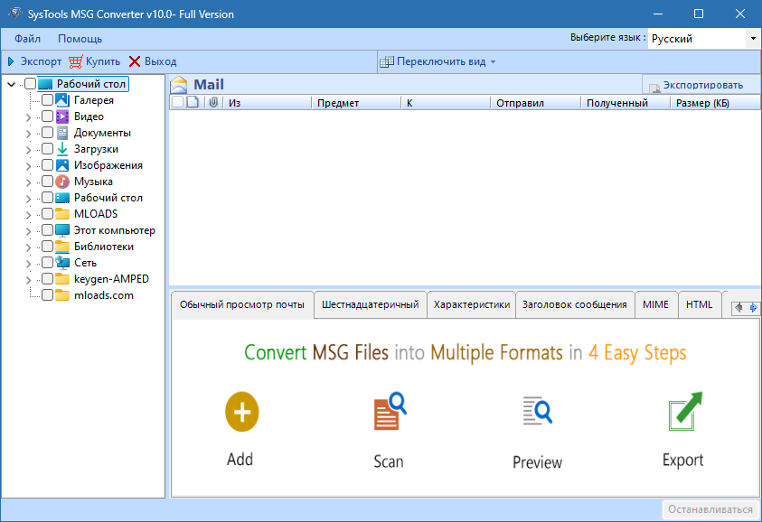Click the Выход red X icon
This screenshot has height=522, width=762.
tap(135, 61)
